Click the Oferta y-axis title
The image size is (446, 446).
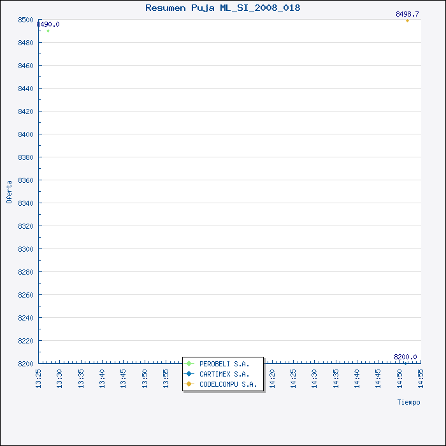click(x=9, y=192)
